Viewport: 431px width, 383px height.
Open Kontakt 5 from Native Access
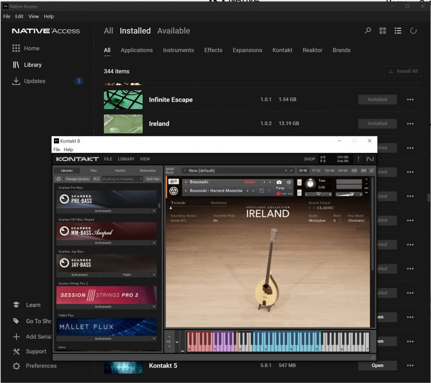pyautogui.click(x=378, y=365)
